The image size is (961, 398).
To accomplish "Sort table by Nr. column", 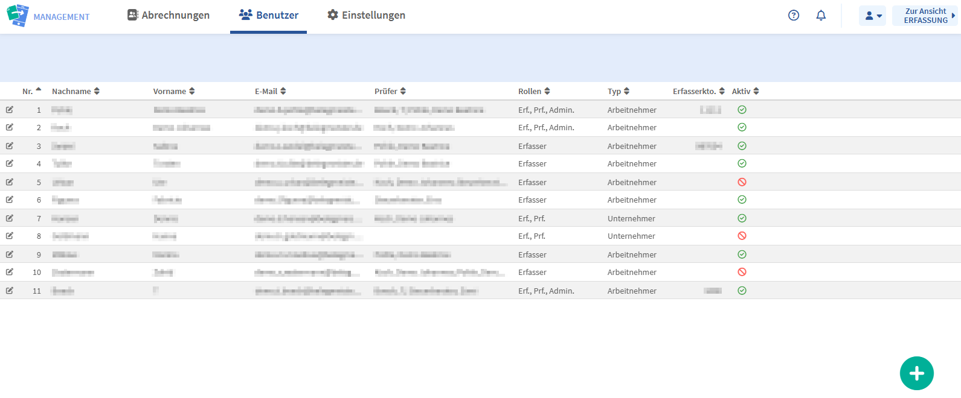I will click(x=31, y=91).
